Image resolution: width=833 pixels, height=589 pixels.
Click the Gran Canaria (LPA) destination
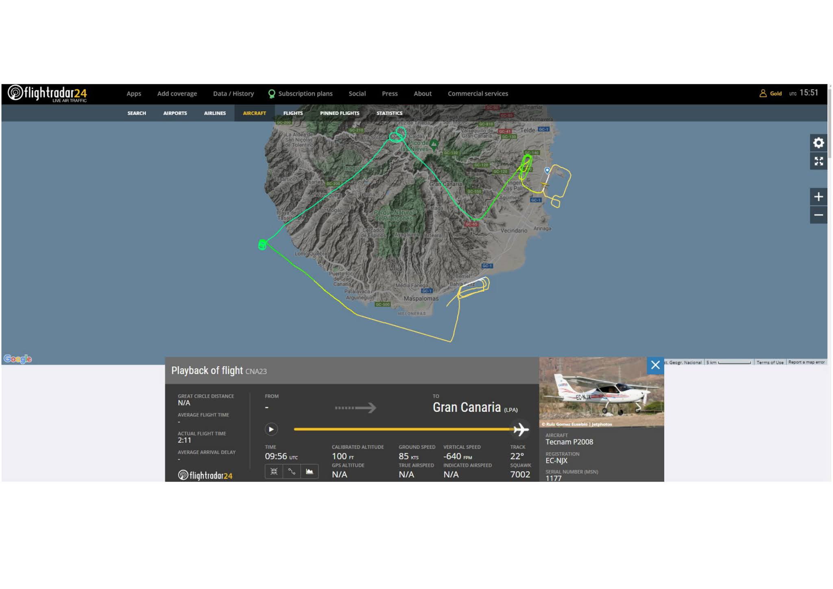point(475,408)
